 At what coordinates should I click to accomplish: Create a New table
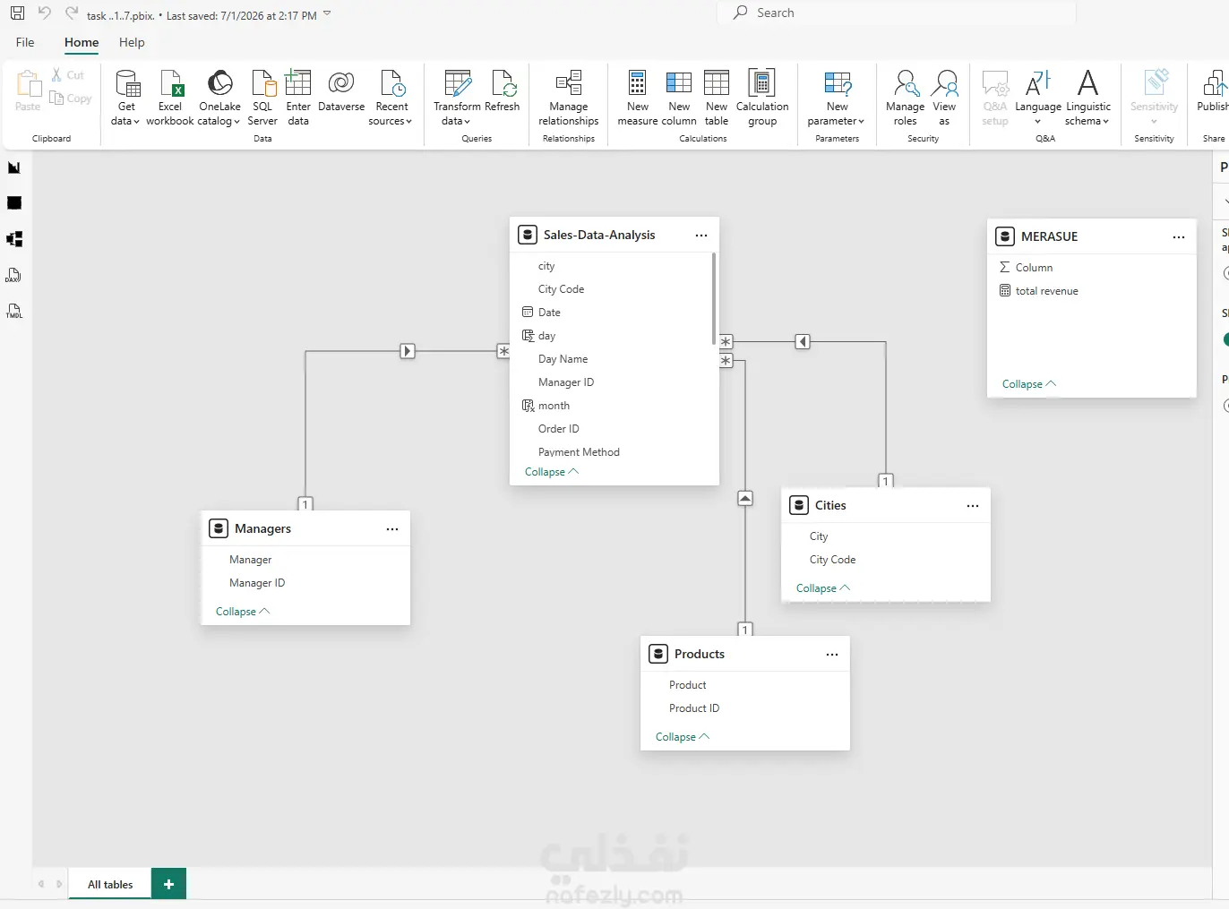tap(717, 98)
